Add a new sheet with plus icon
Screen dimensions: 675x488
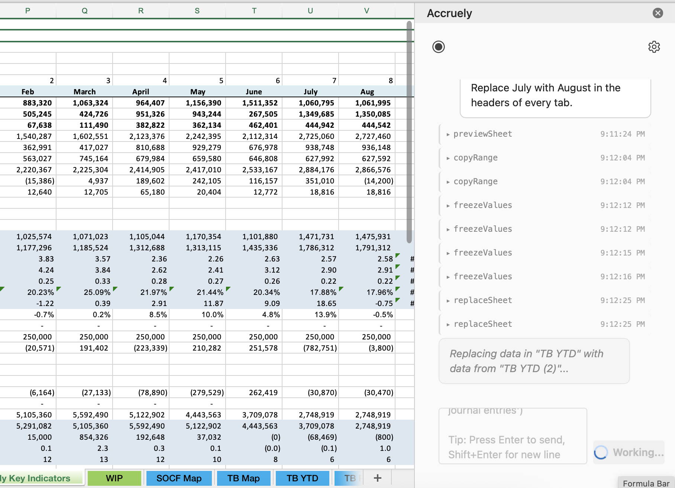(377, 478)
